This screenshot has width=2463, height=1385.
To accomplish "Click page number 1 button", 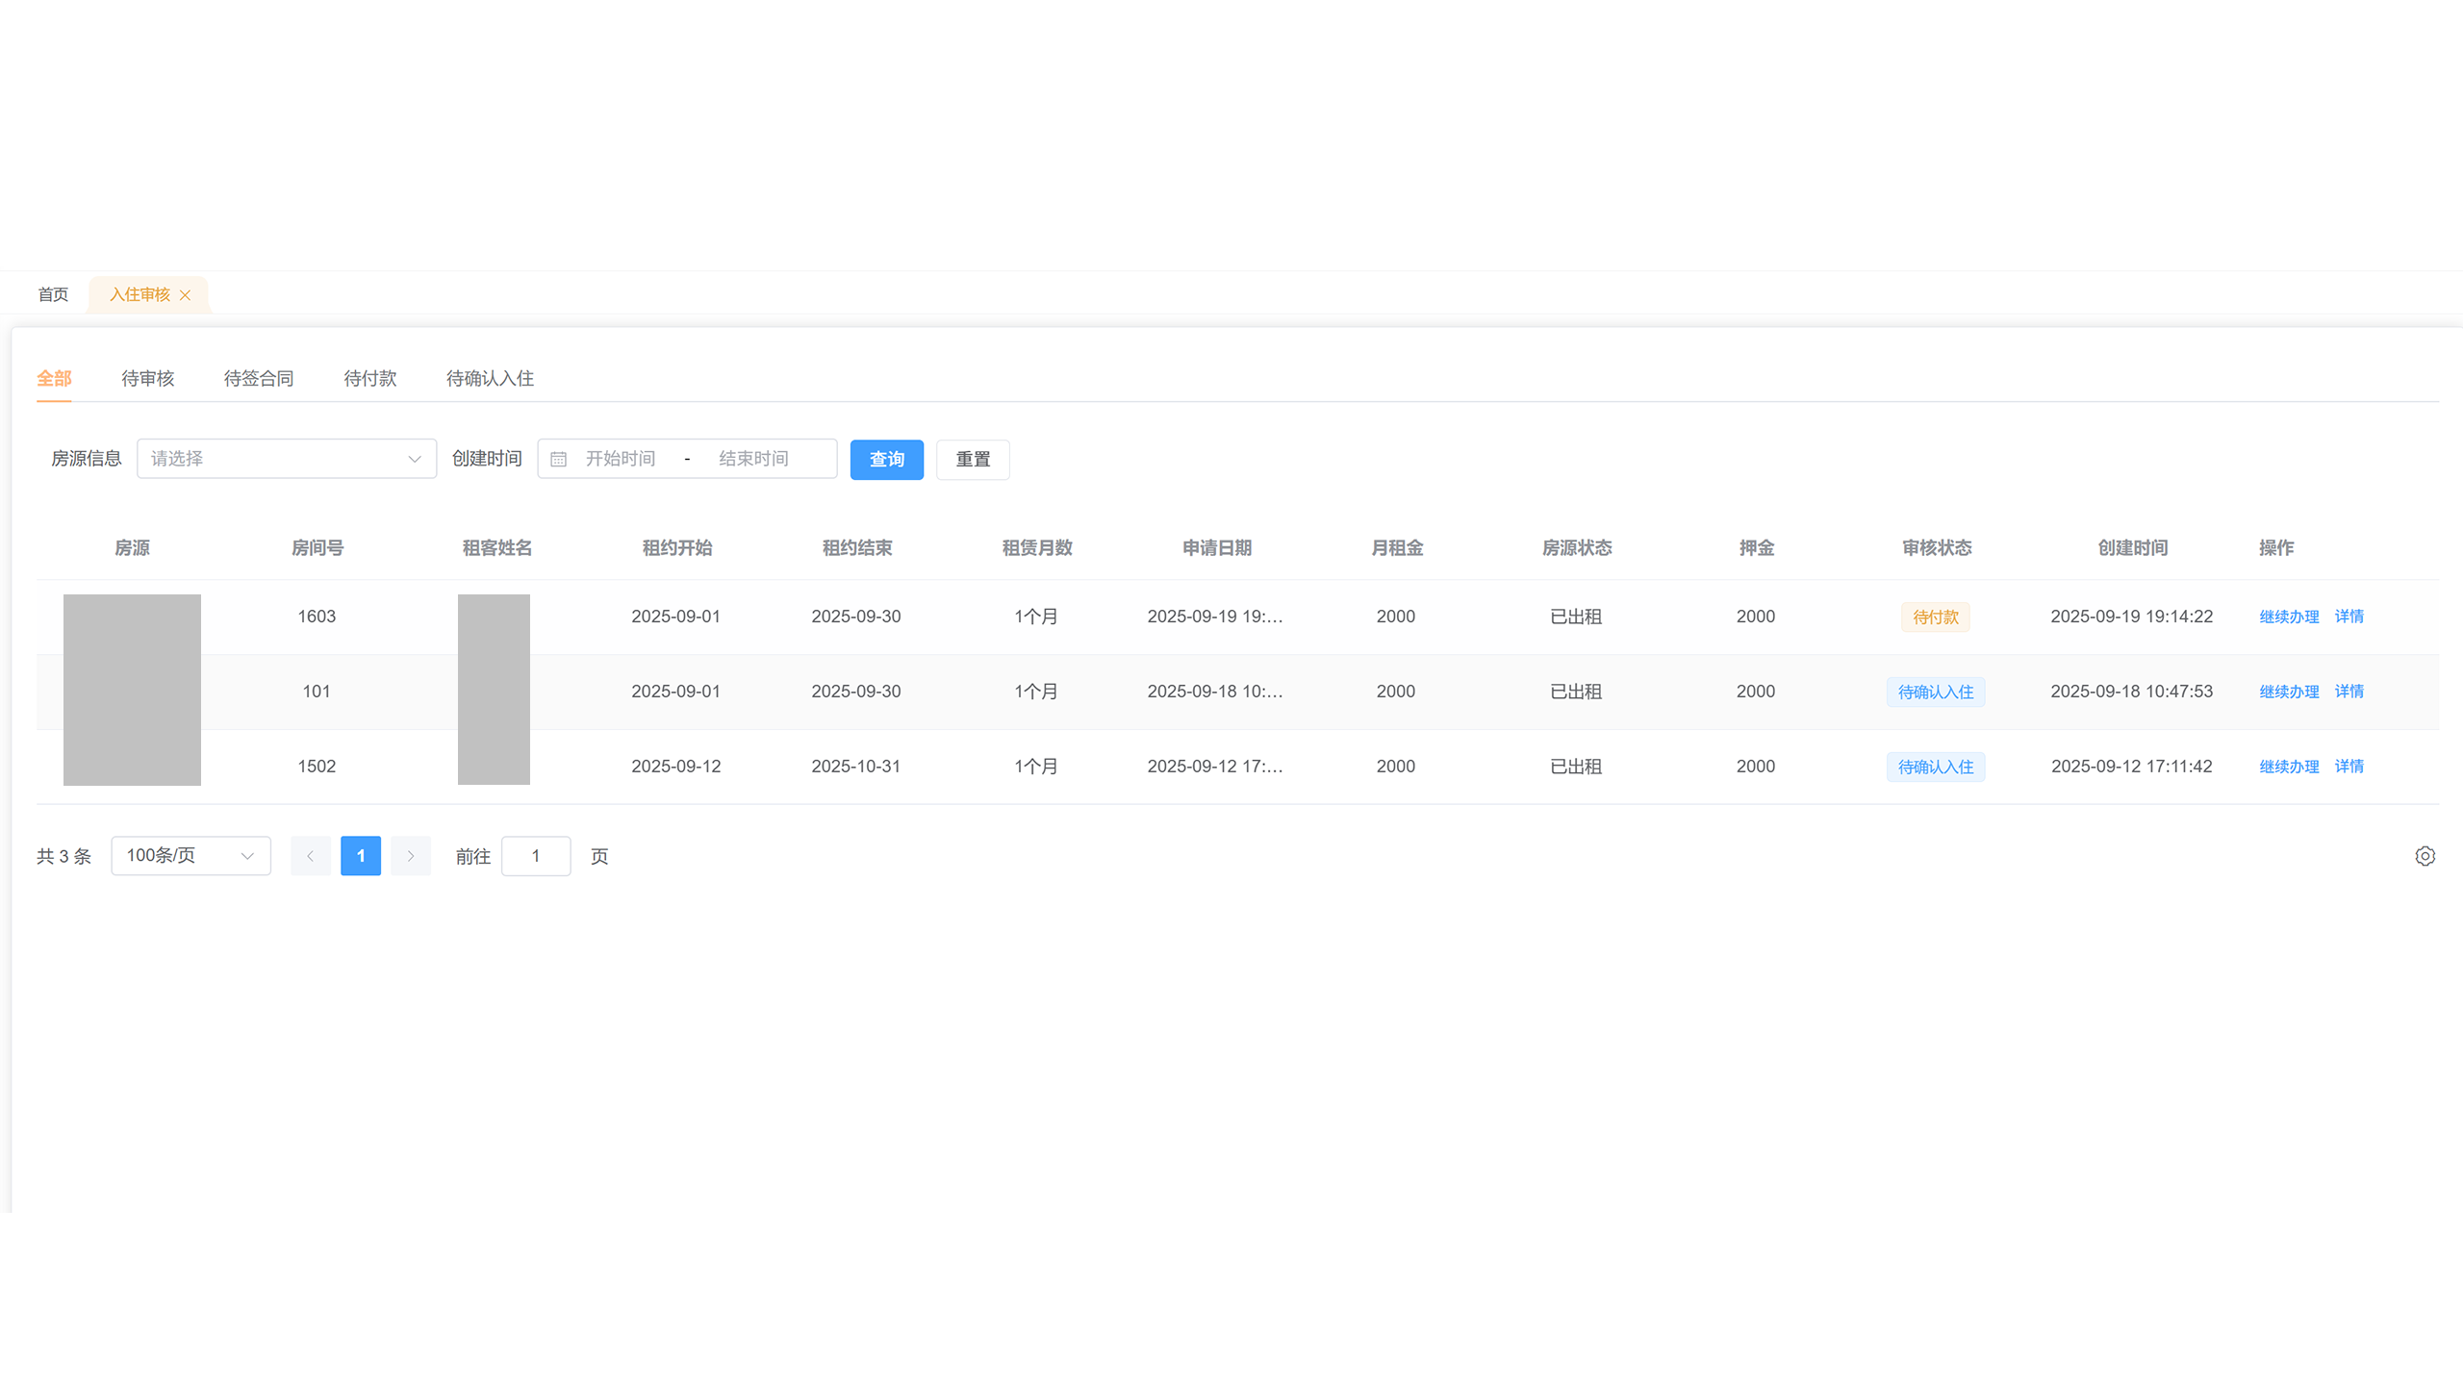I will tap(361, 856).
